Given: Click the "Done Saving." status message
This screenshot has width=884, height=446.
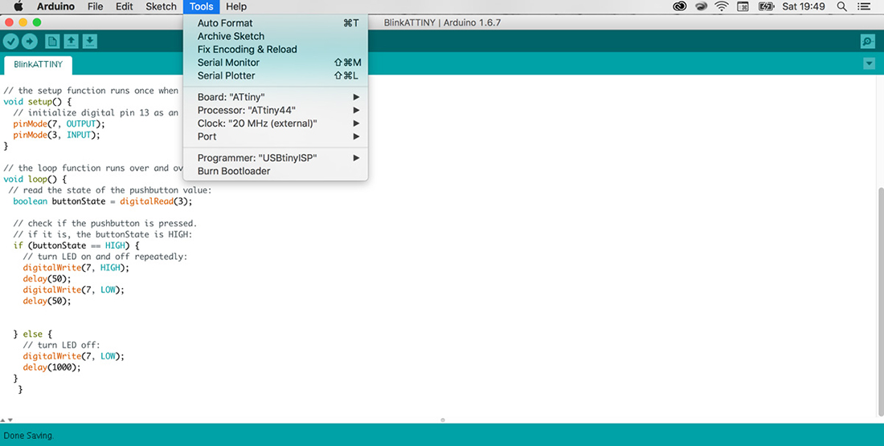Looking at the screenshot, I should pos(29,436).
